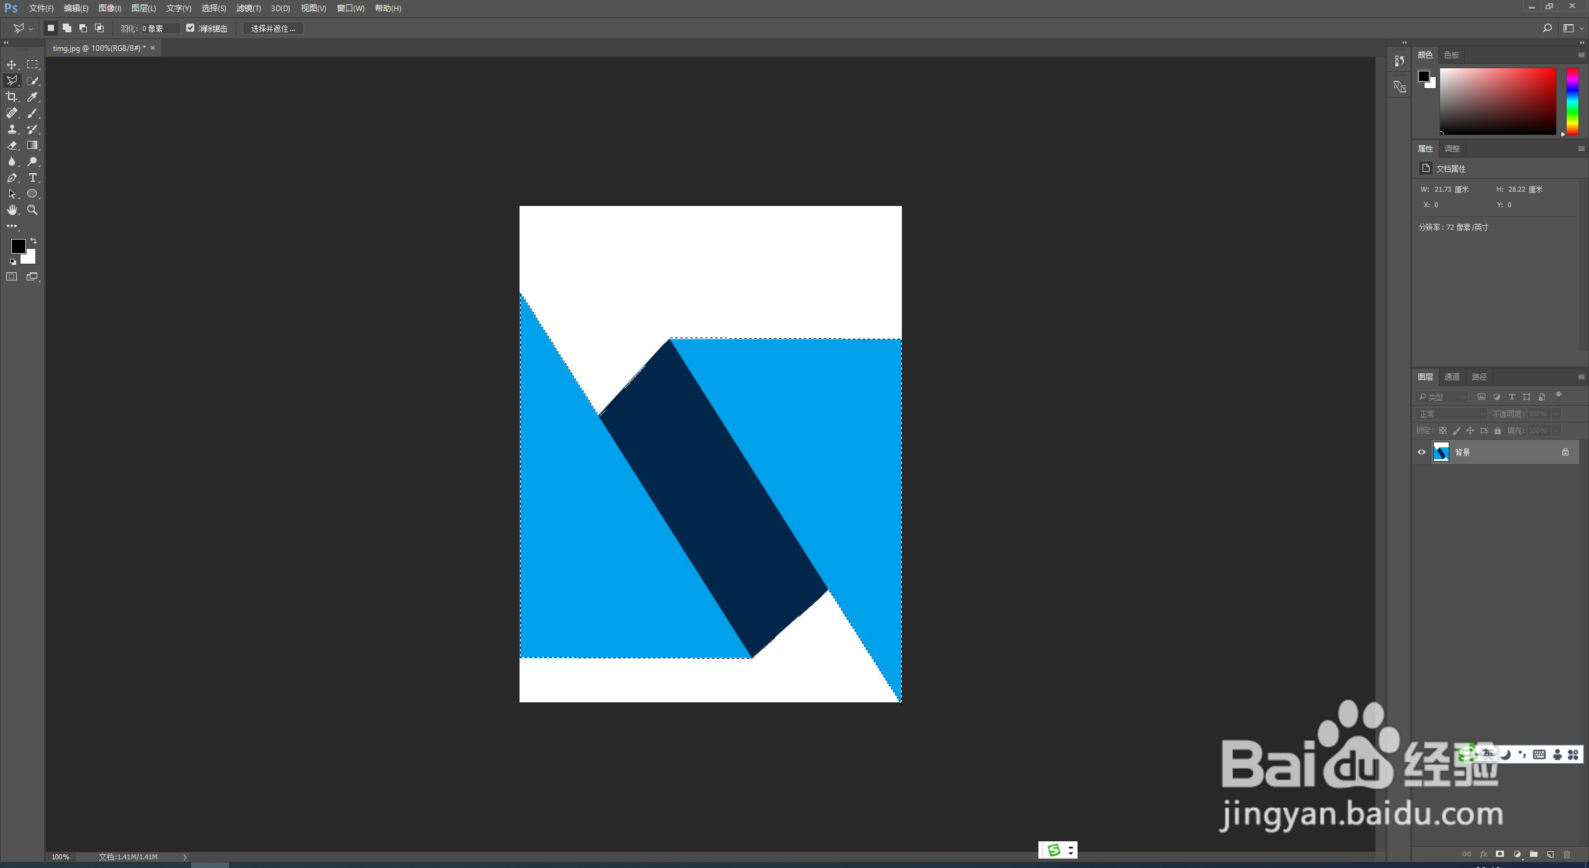Select the Ellipse shape tool
Image resolution: width=1589 pixels, height=868 pixels.
click(x=32, y=194)
